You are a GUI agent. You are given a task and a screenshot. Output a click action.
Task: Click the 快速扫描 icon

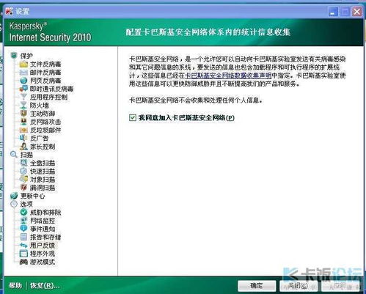(x=23, y=171)
